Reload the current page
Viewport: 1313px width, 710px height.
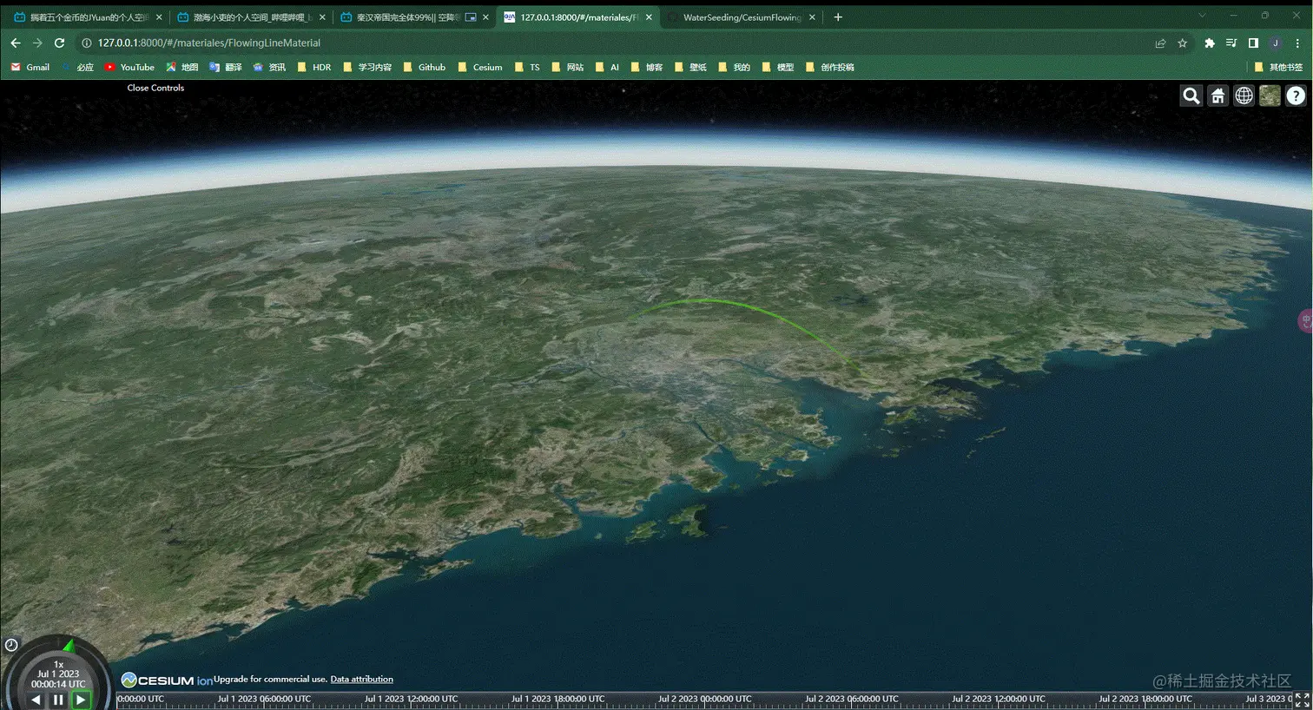[x=59, y=43]
